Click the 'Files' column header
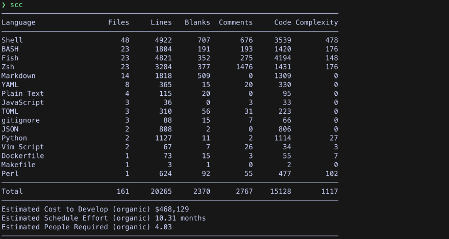 pos(118,22)
